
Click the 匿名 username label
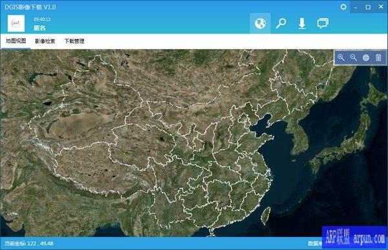point(39,28)
